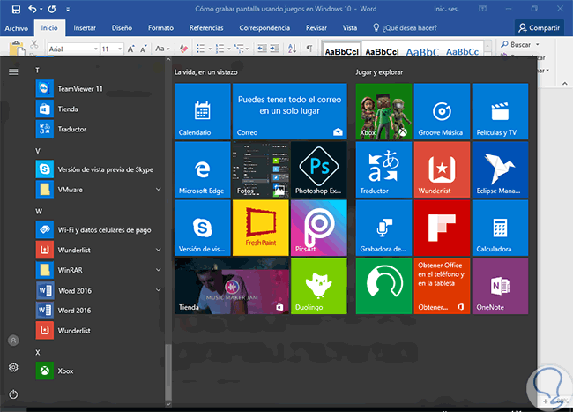Open the Referencias ribbon tab
Image resolution: width=573 pixels, height=412 pixels.
click(x=206, y=28)
